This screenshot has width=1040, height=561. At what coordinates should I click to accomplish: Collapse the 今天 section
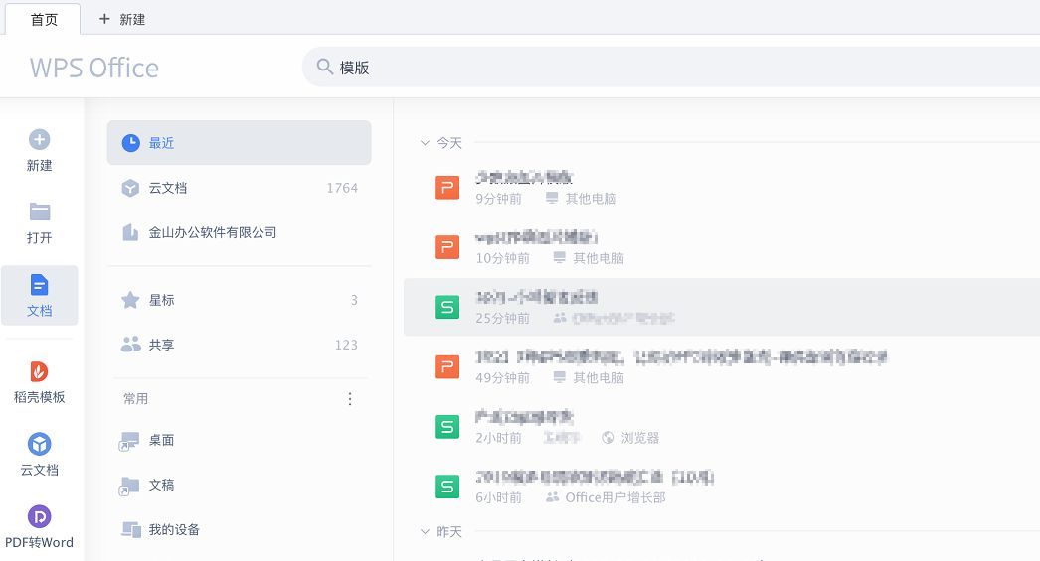[x=426, y=142]
